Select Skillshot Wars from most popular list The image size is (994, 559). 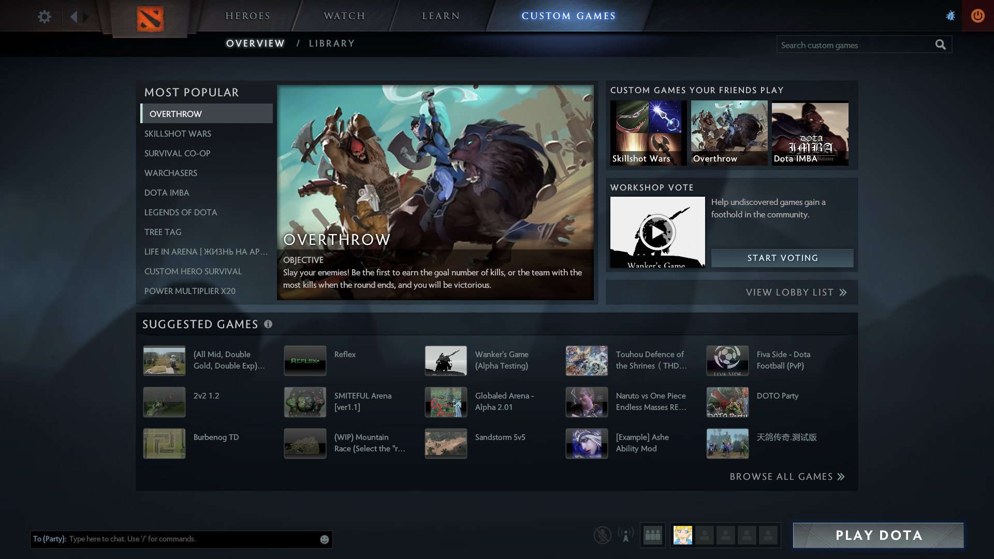(x=178, y=134)
